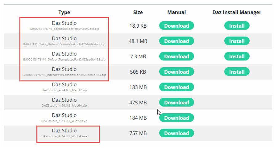The height and width of the screenshot is (148, 274).
Task: Install the 7.3 MB DefaultTemplates package
Action: 237,56
